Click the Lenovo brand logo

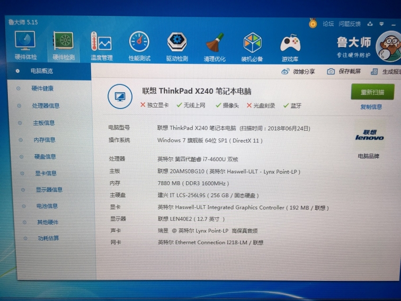370,135
